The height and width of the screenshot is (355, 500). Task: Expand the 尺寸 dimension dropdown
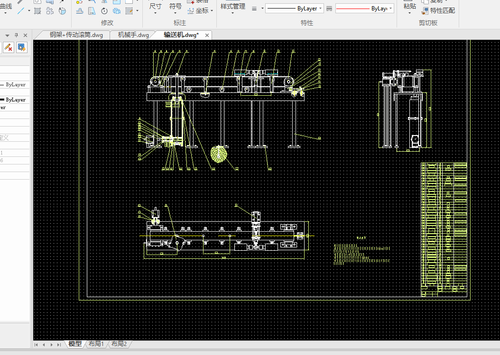tap(155, 13)
